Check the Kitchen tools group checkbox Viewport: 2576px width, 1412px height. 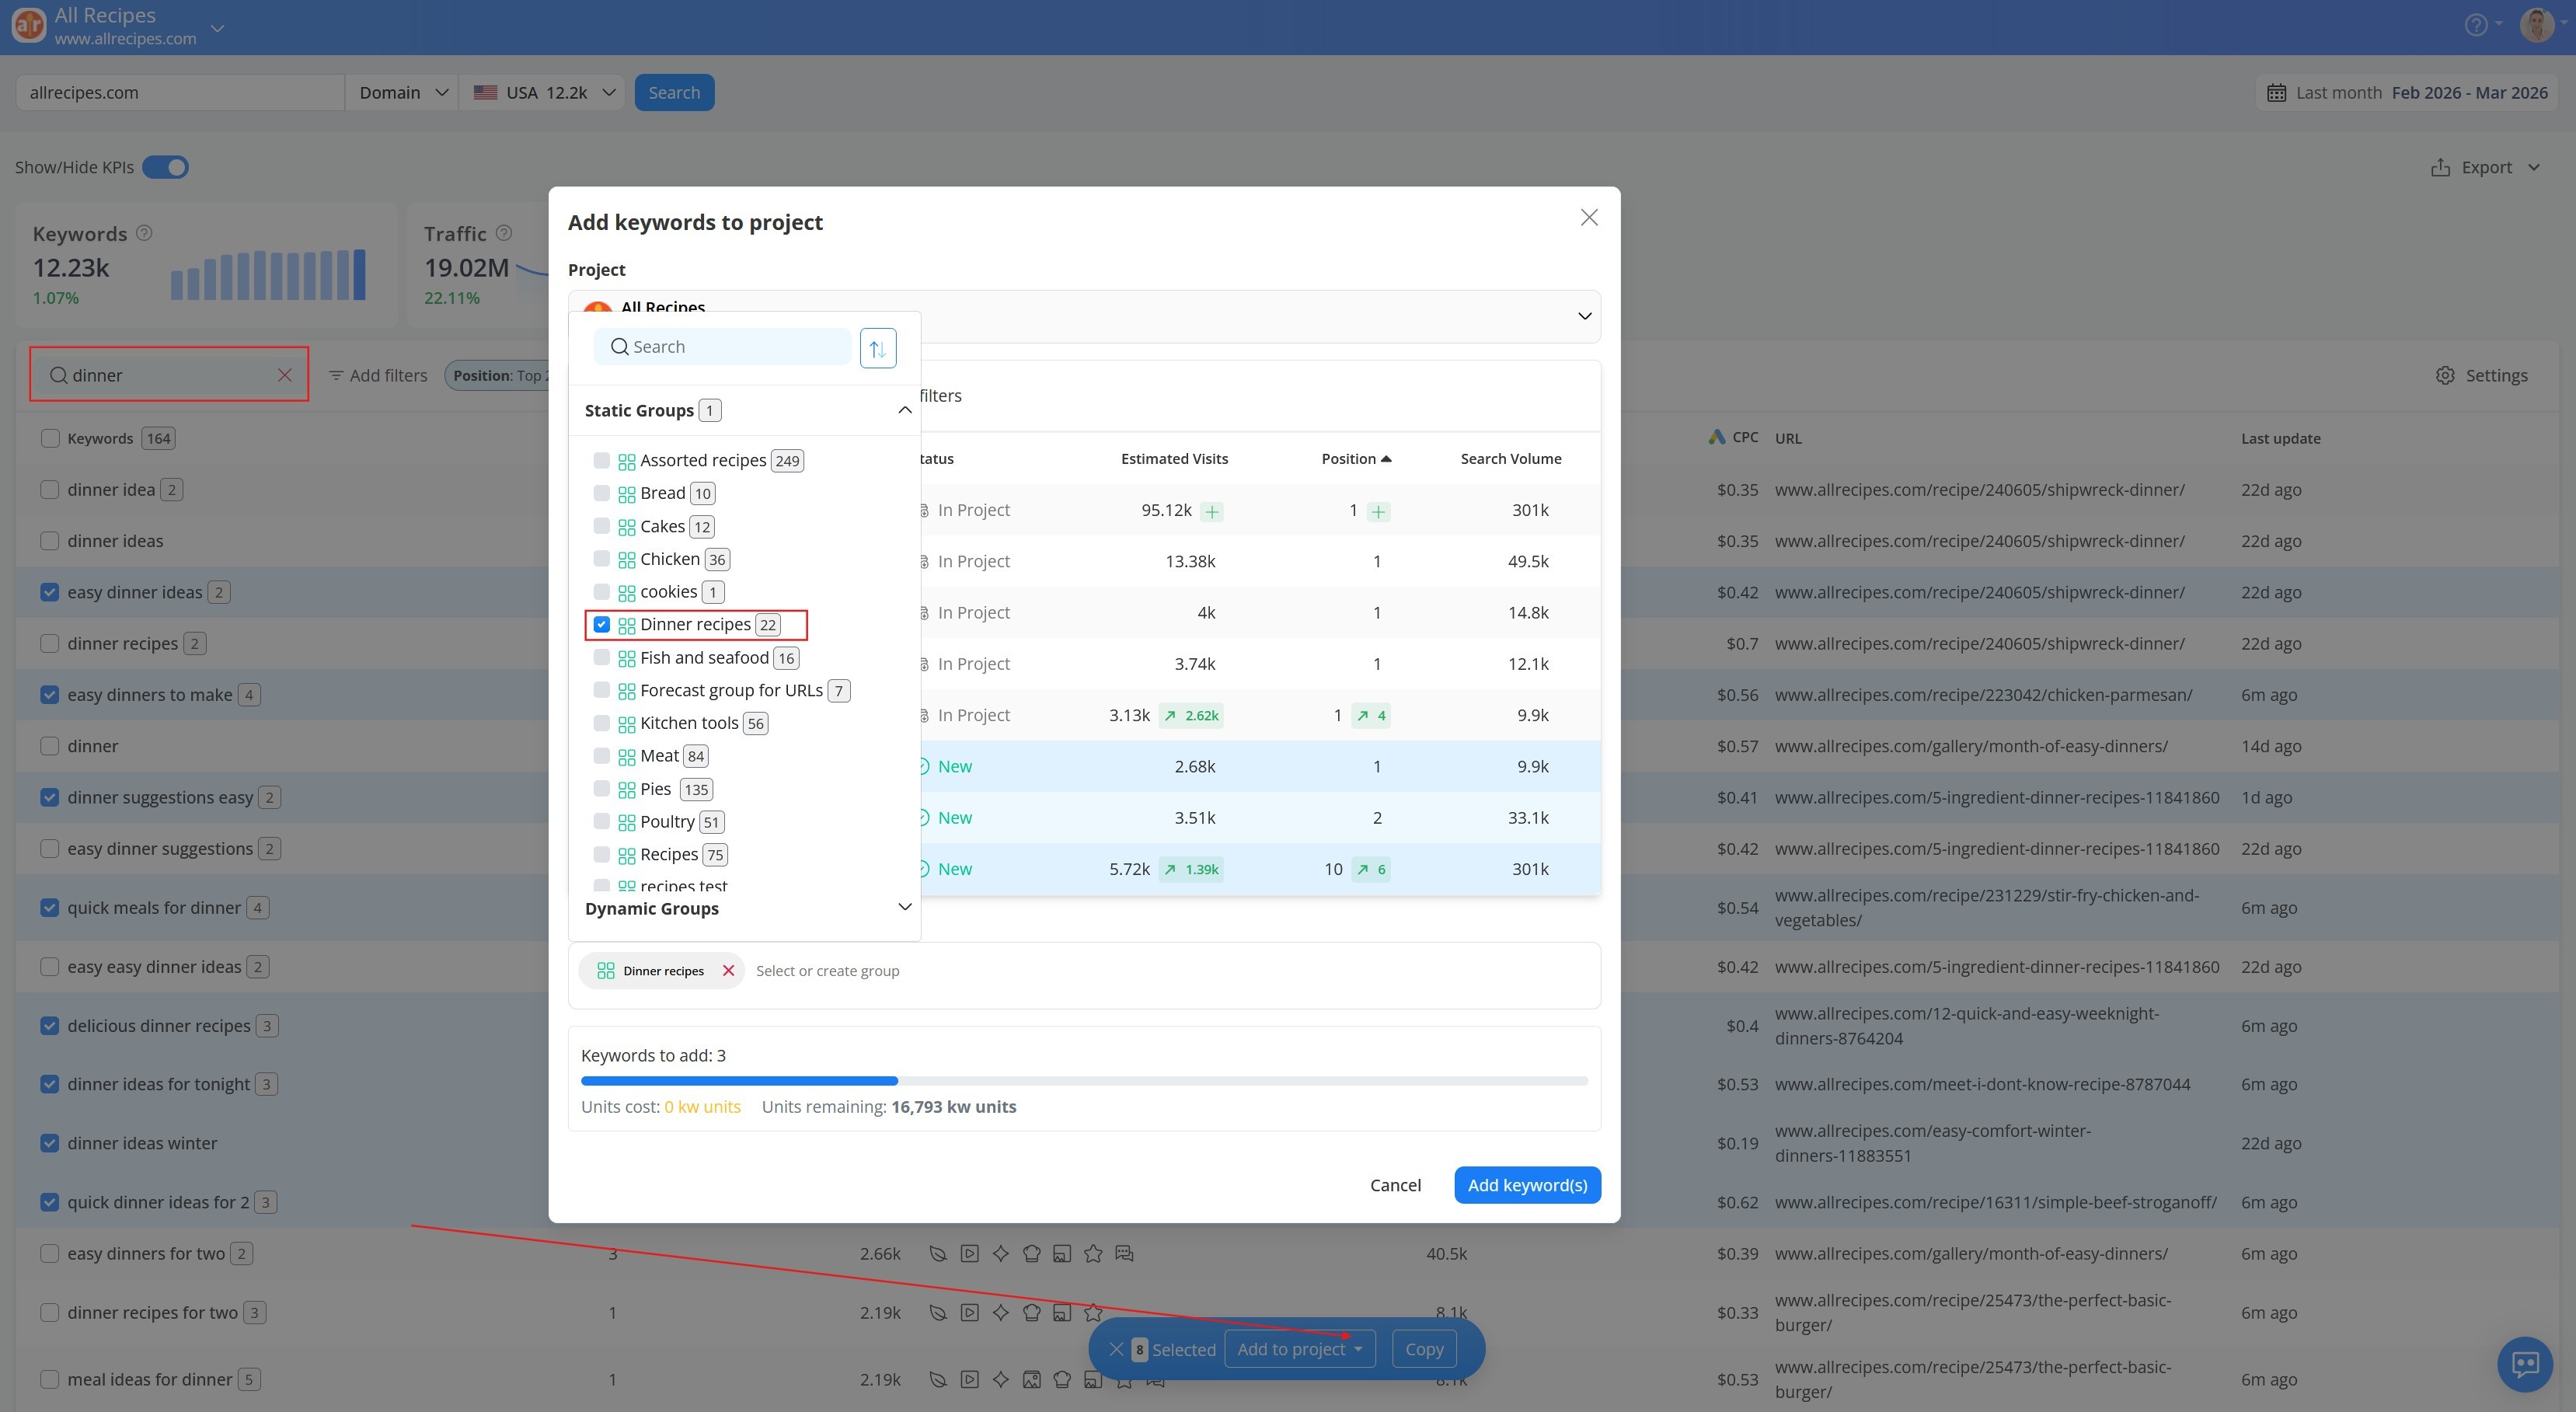click(601, 722)
